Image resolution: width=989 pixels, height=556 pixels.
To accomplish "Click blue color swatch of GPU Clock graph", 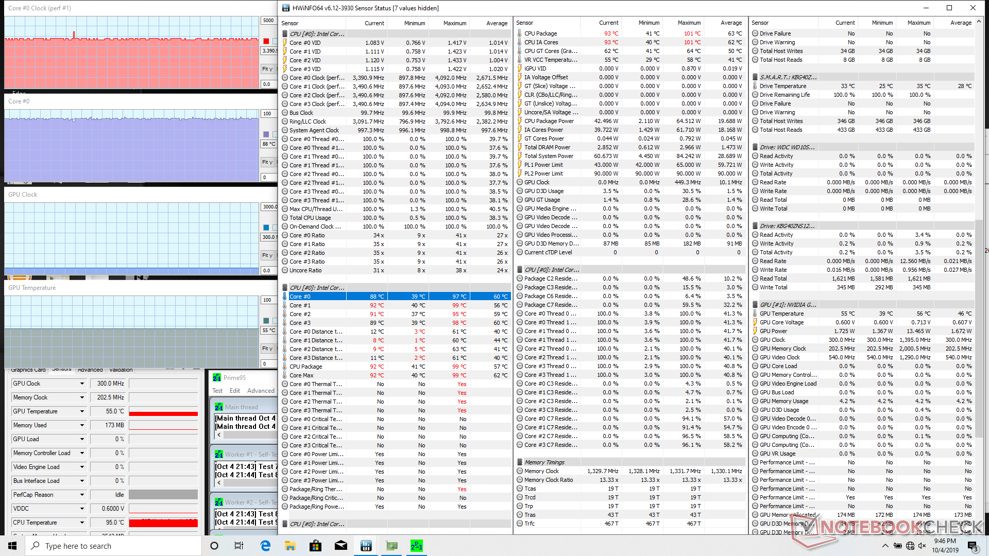I will [x=266, y=228].
